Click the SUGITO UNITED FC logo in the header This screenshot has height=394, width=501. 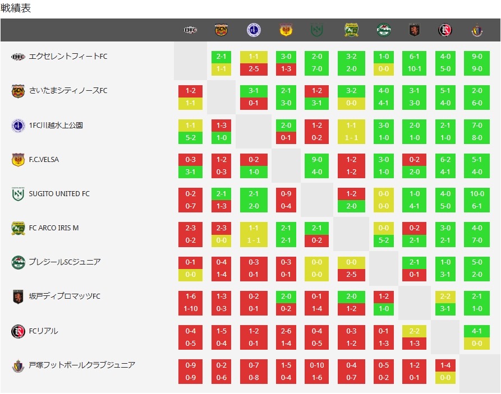317,30
